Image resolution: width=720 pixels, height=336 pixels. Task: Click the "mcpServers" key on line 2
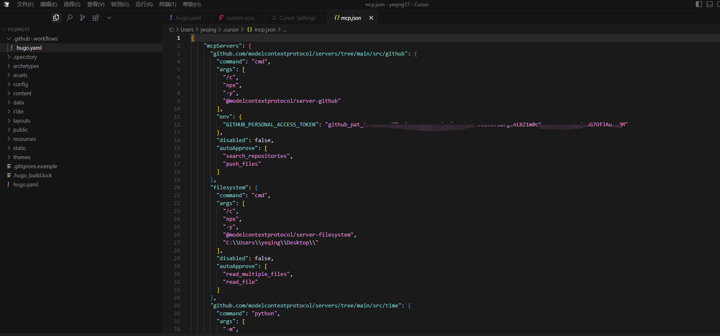pyautogui.click(x=223, y=46)
